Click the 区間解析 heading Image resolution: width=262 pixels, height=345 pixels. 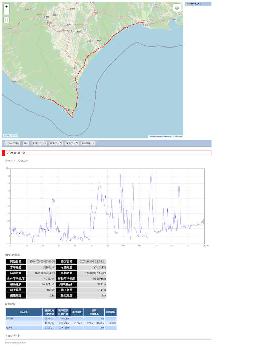10,304
